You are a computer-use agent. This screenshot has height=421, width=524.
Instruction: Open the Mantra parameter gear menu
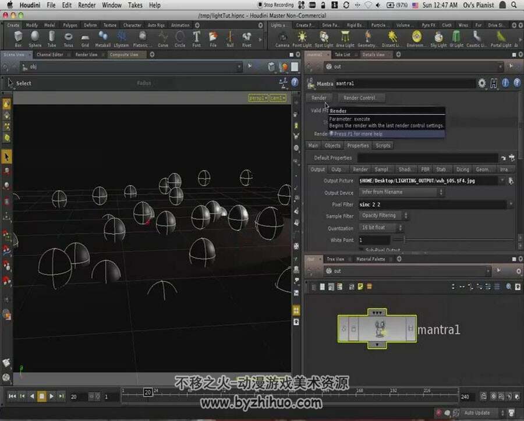pos(481,83)
